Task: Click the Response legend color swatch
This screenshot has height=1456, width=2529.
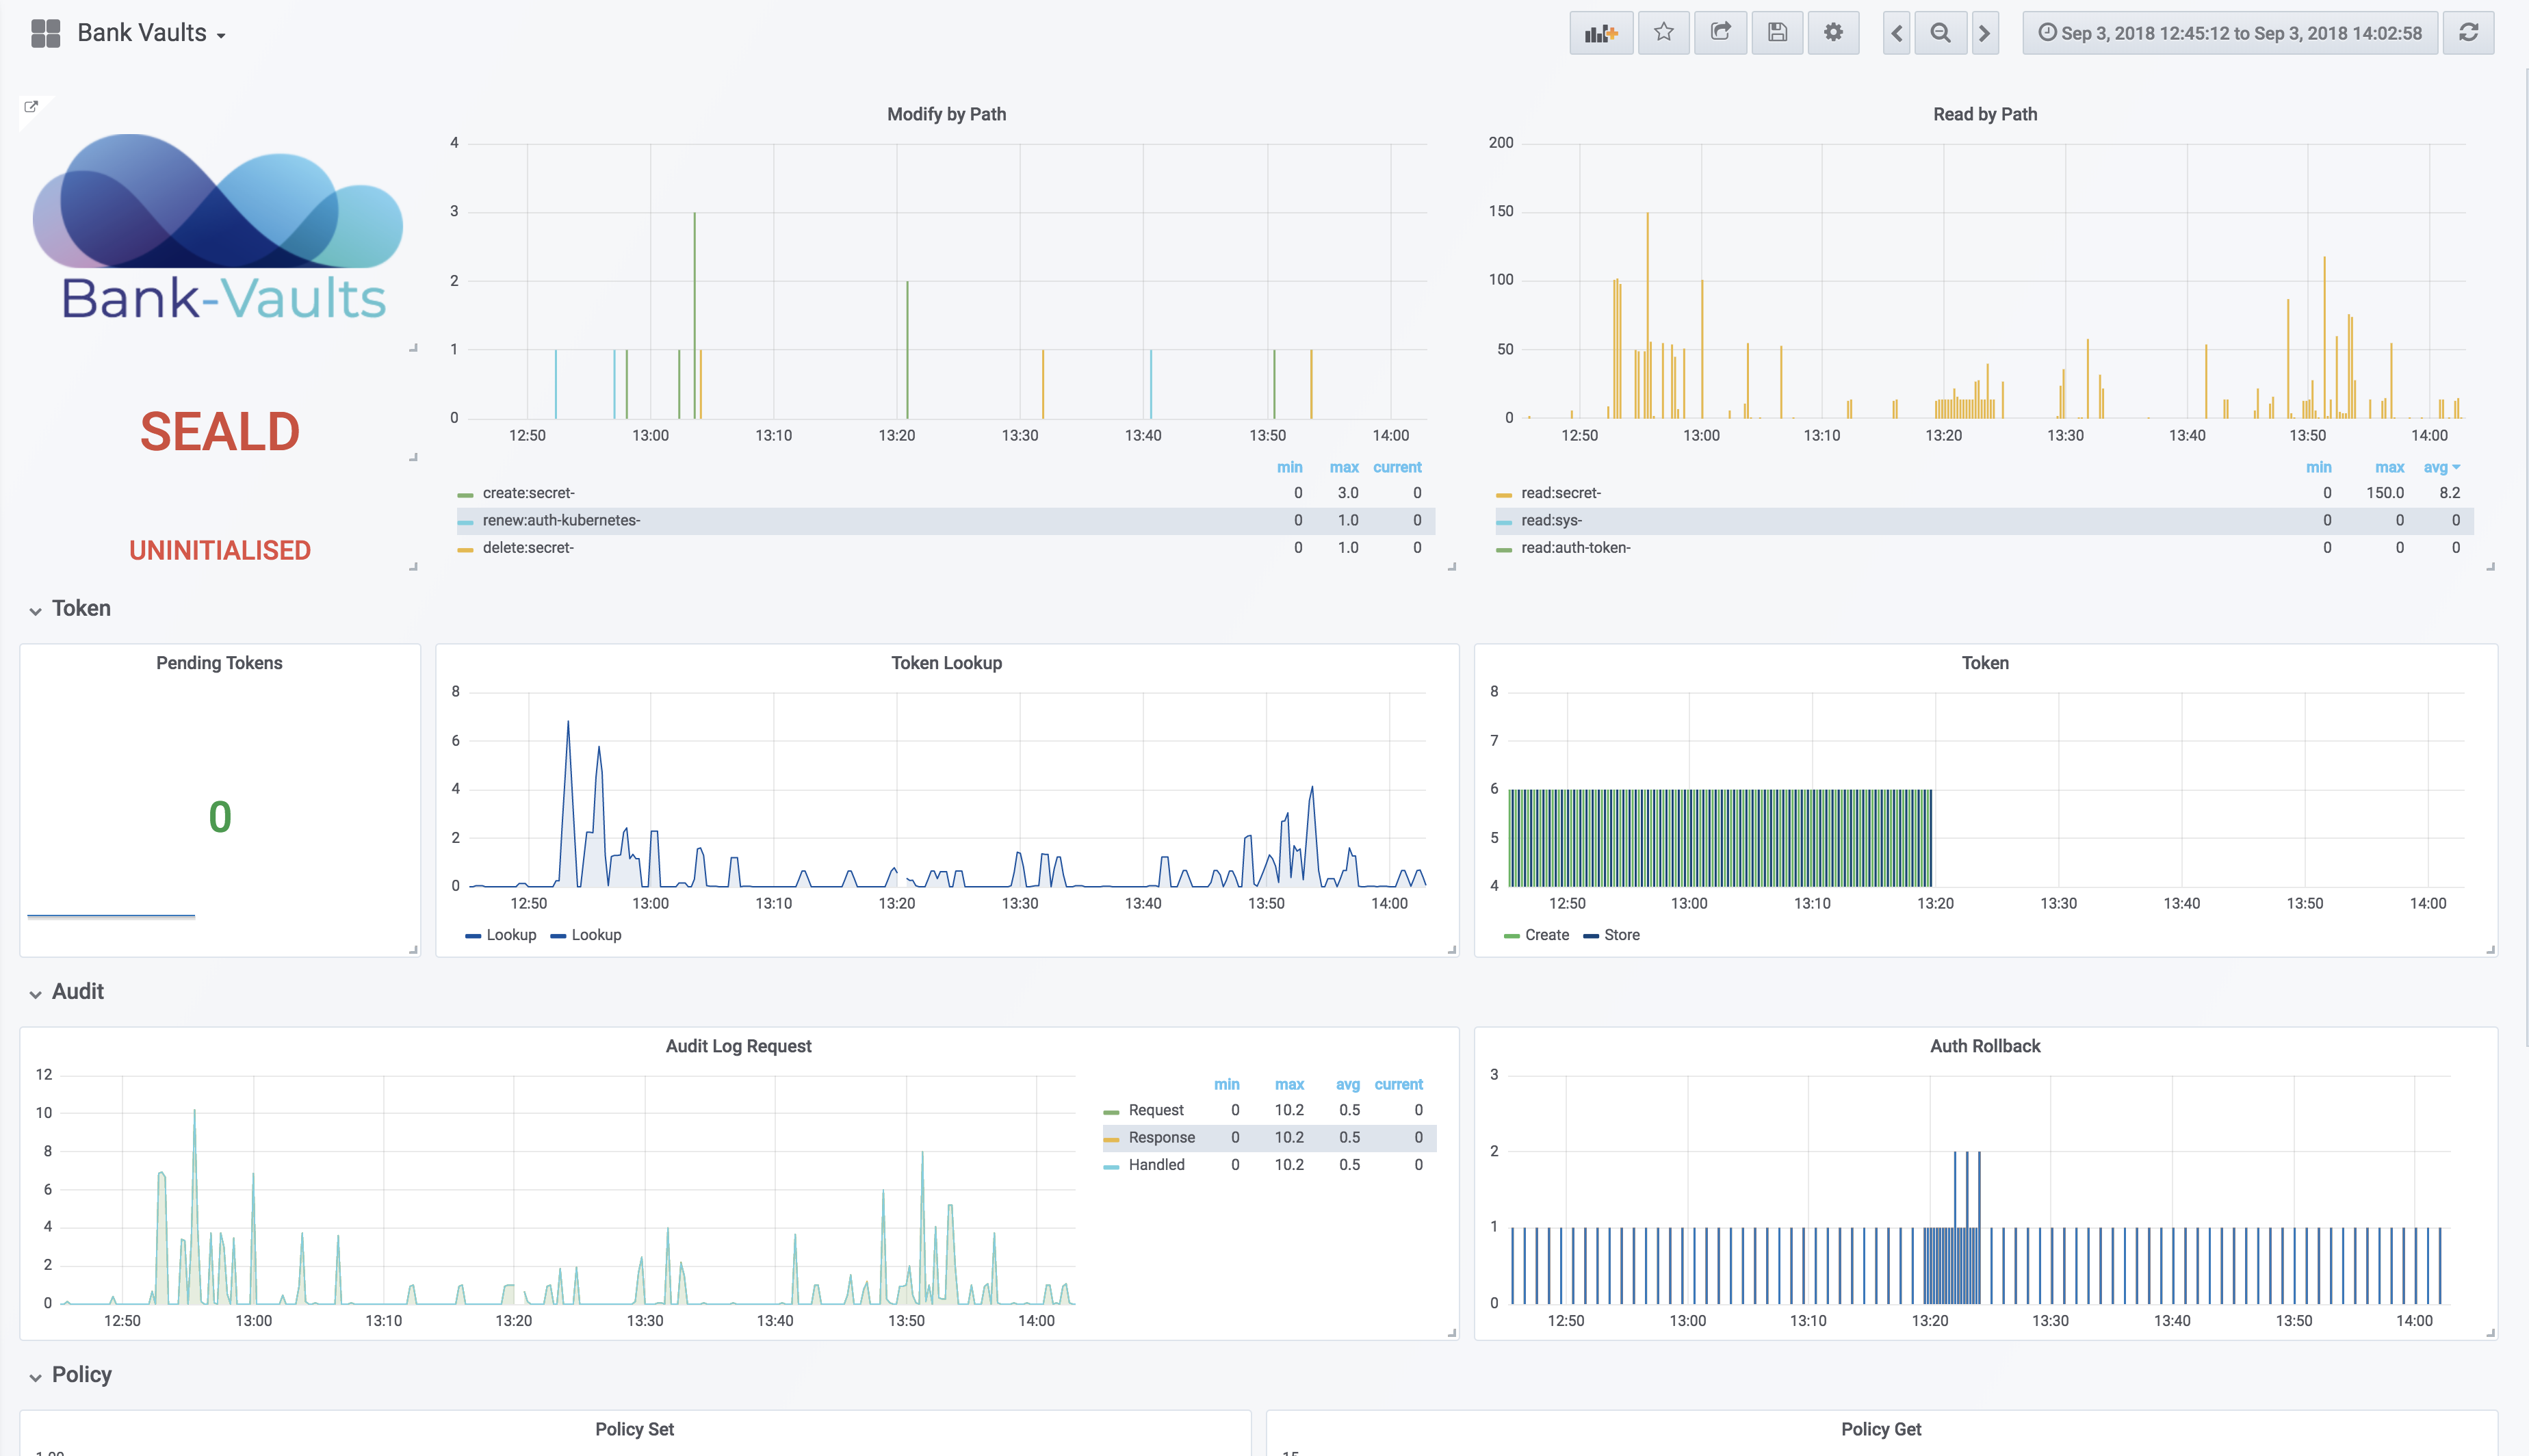Action: 1111,1139
